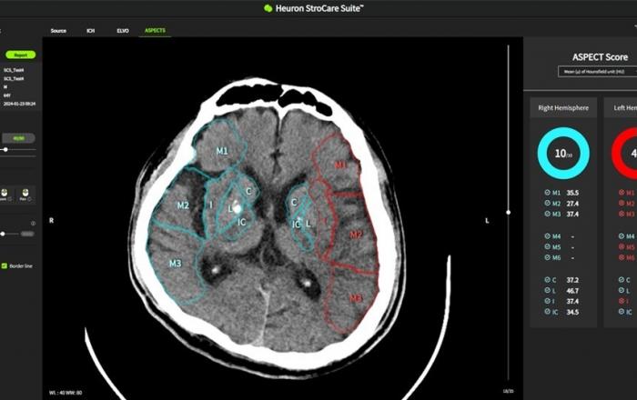637x400 pixels.
Task: Click the '34.5' value for IC
Action: (x=572, y=312)
